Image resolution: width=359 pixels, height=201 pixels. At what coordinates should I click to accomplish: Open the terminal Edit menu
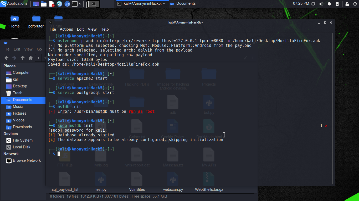click(x=80, y=29)
